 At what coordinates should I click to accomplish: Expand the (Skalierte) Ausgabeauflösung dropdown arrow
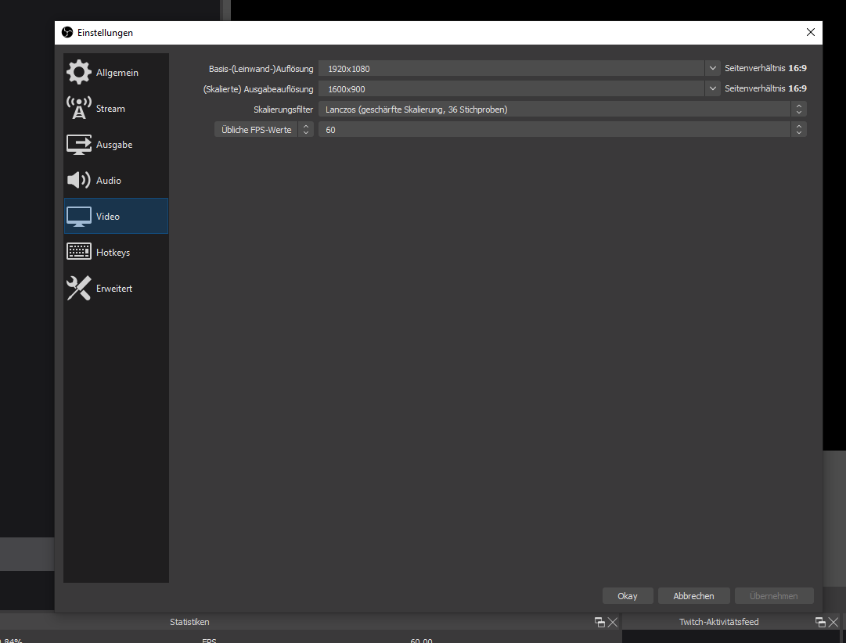coord(712,89)
